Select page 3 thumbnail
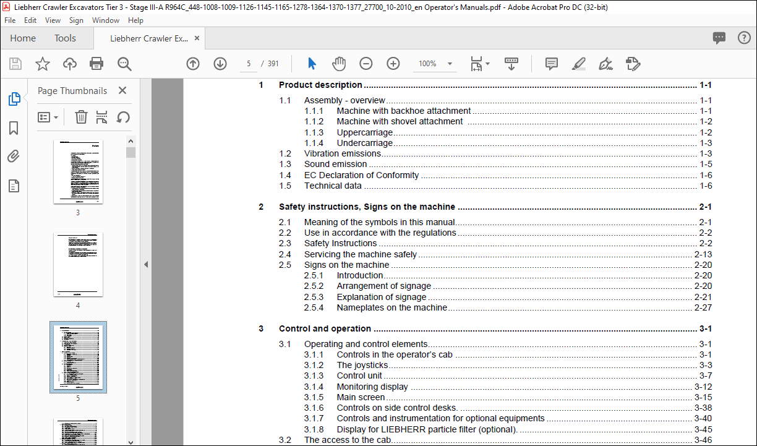757x446 pixels. [78, 172]
